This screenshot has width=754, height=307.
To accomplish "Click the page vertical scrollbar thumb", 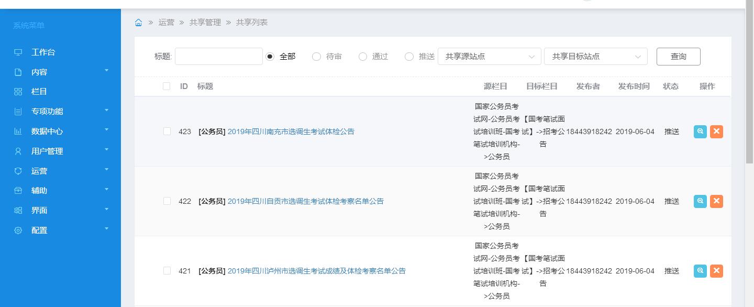I will click(x=749, y=82).
